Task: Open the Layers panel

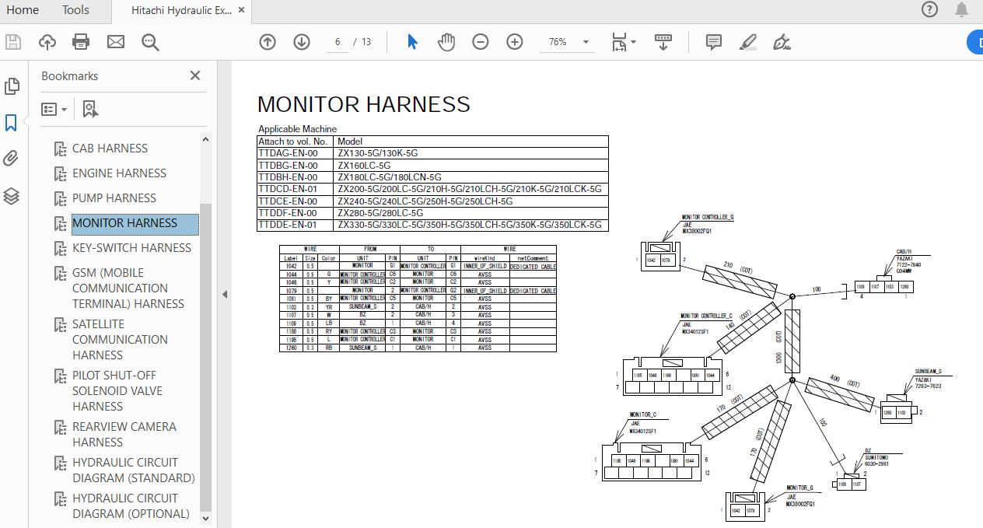Action: pyautogui.click(x=12, y=196)
